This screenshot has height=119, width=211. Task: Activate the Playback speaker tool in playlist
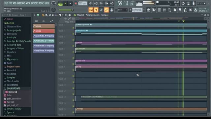tap(70, 15)
